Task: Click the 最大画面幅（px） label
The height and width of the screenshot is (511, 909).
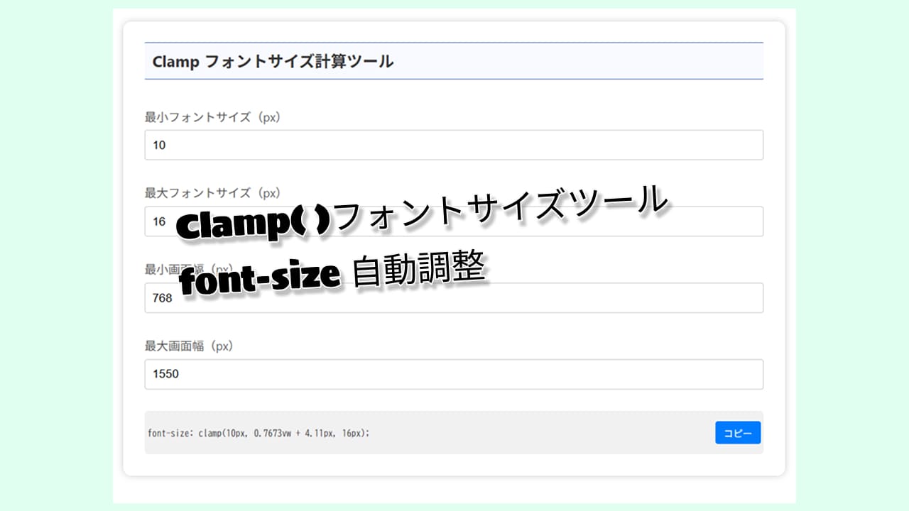Action: pos(190,346)
